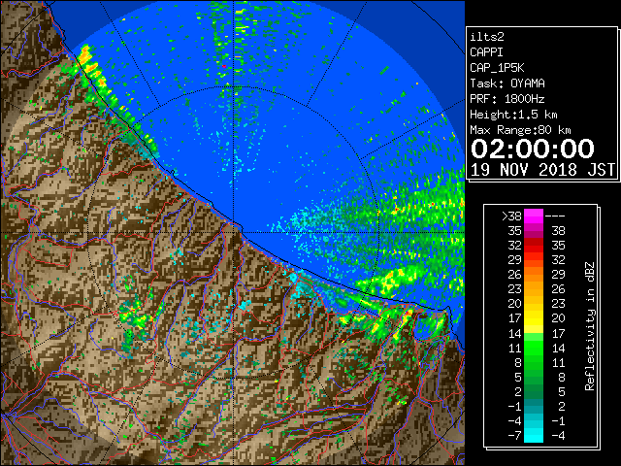Viewport: 621px width, 466px height.
Task: Pick the cyan -7 to -4 dBZ swatch
Action: click(x=534, y=435)
